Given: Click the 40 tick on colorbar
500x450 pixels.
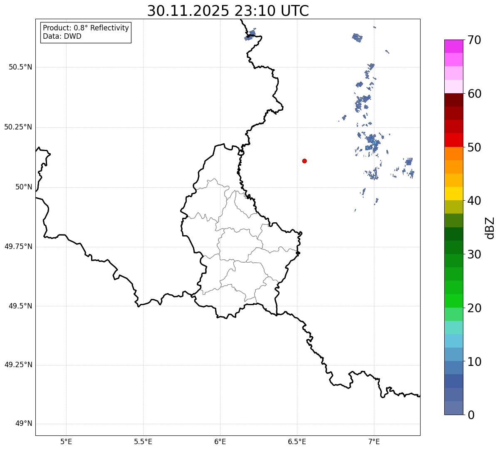Looking at the screenshot, I should coord(474,201).
